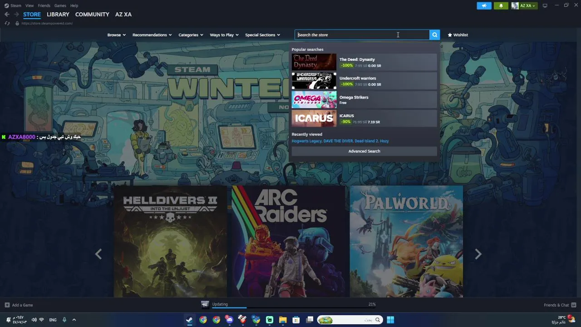Click inside the Search the store field

coord(362,35)
